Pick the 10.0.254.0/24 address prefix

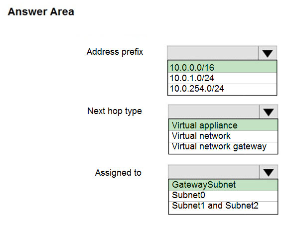[222, 89]
